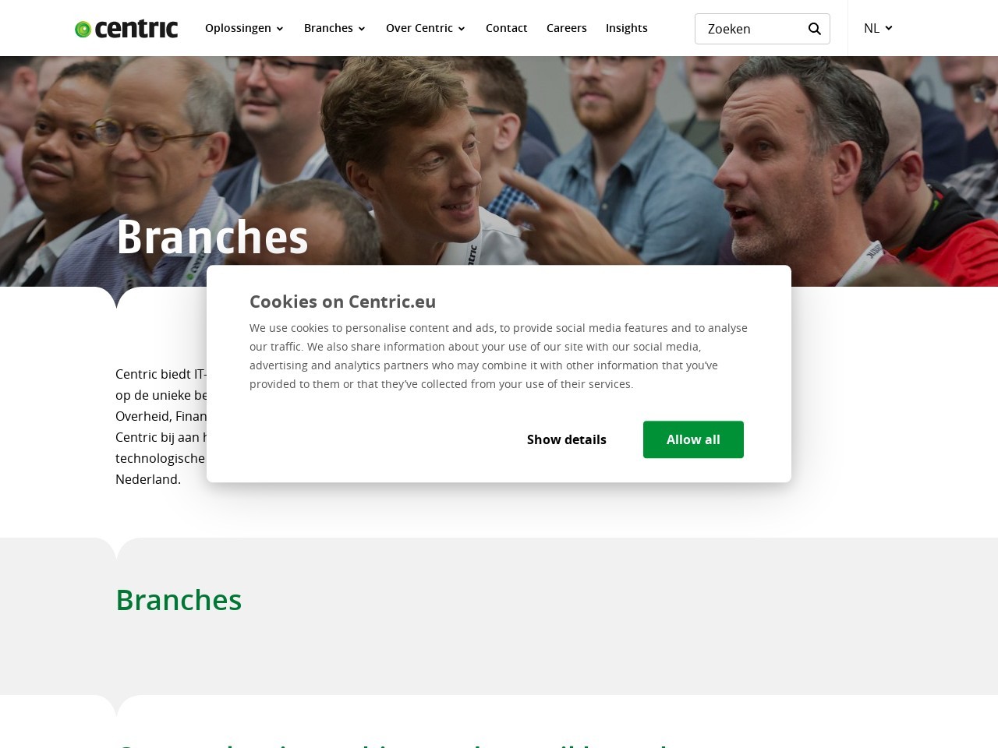Open the Contact page

(x=506, y=28)
